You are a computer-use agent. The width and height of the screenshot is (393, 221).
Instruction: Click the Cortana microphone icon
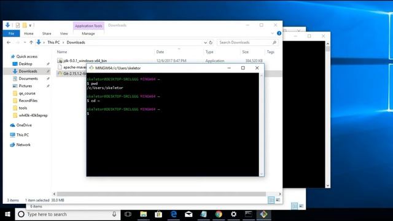click(114, 214)
